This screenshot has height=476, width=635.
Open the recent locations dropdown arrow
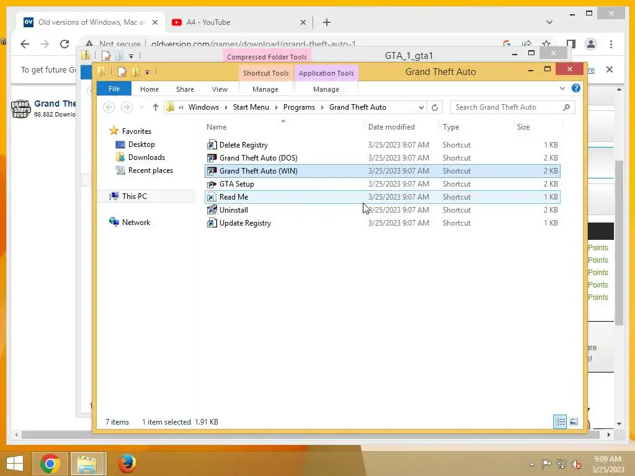click(x=141, y=107)
